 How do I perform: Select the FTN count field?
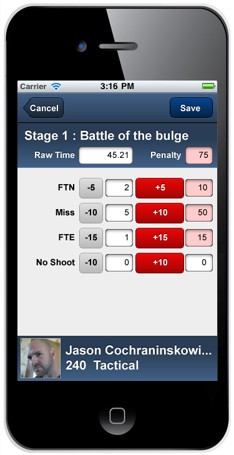point(119,188)
